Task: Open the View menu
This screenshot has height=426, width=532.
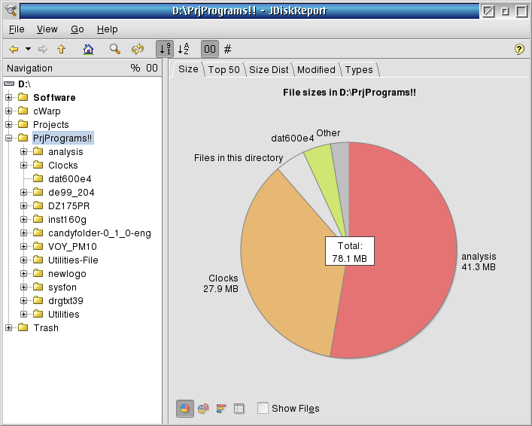Action: 47,29
